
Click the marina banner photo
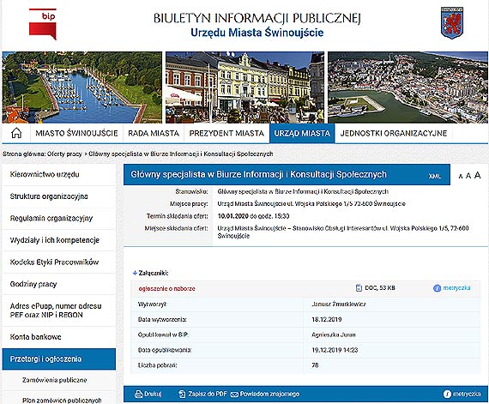82,87
